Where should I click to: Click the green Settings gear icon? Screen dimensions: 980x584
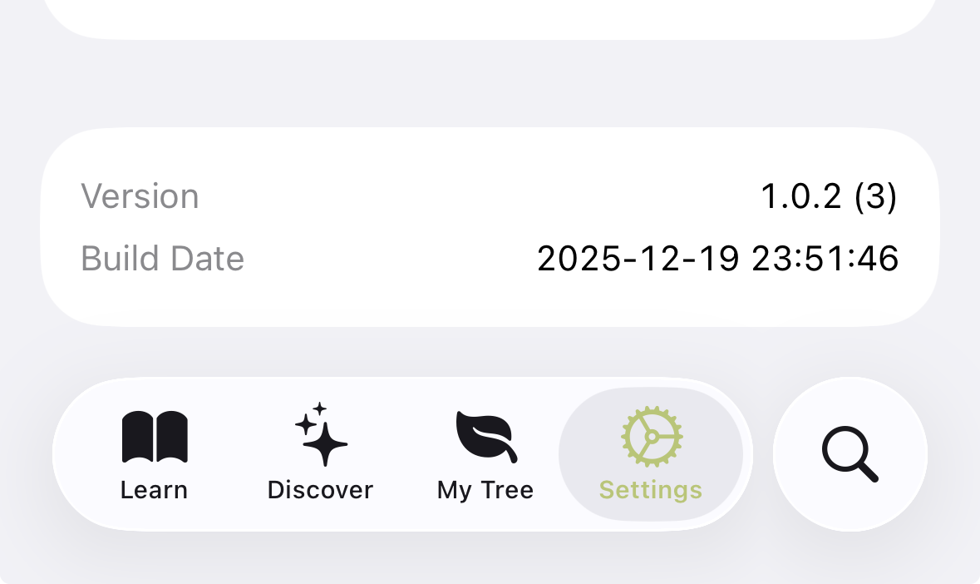651,437
